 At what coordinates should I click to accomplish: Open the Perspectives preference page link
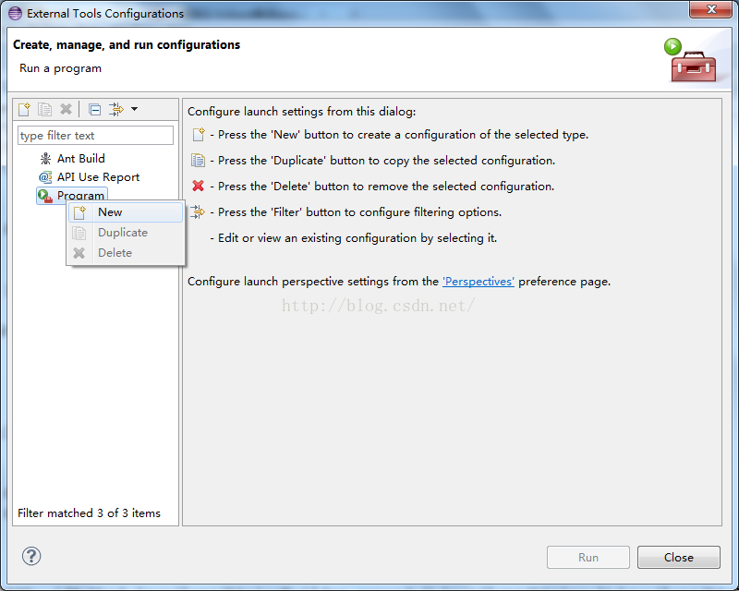tap(479, 281)
